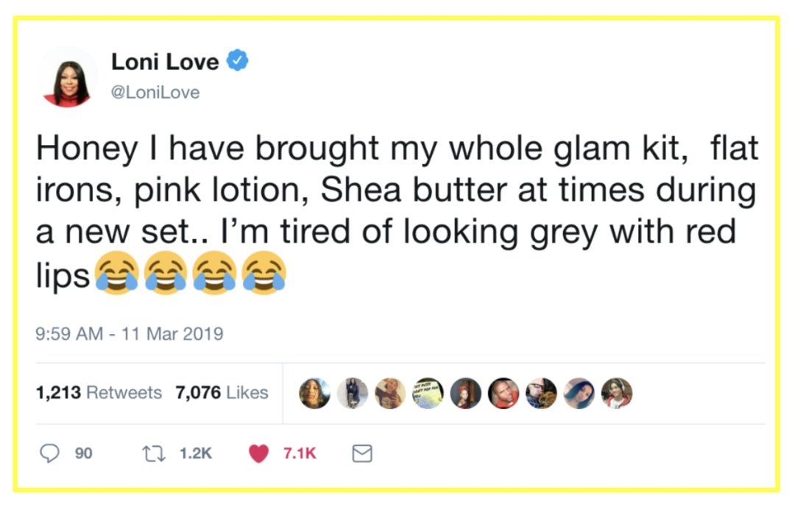Screen dimensions: 795x510
Task: View the 1,213 Retweets list
Action: click(x=99, y=393)
